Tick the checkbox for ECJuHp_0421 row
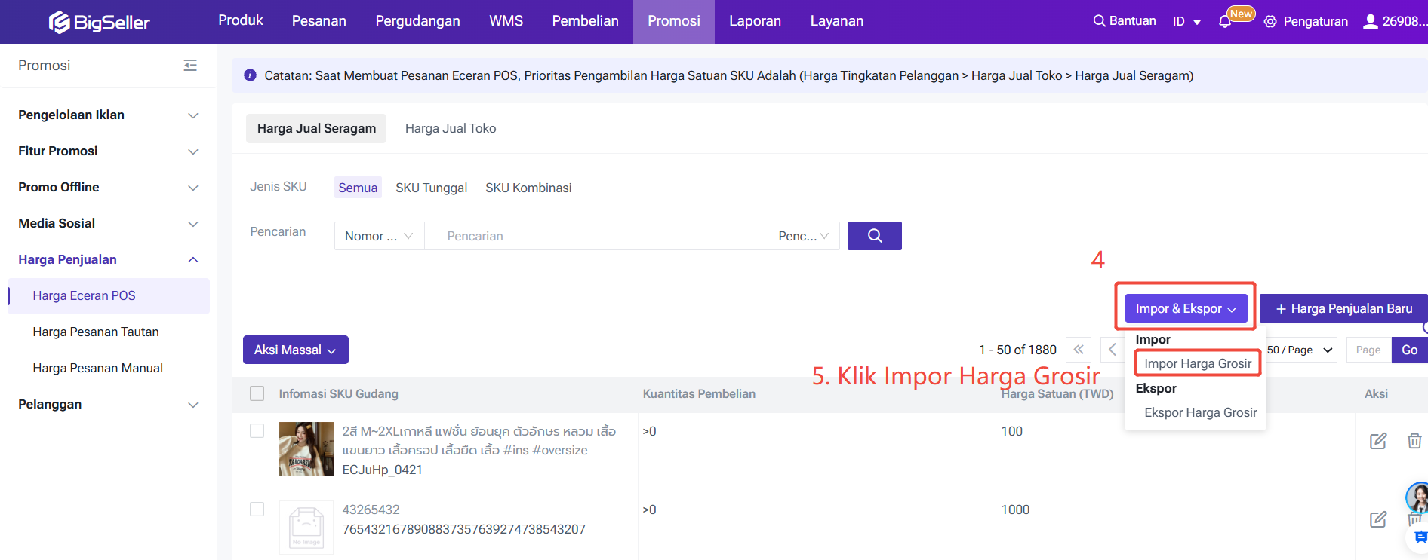This screenshot has width=1428, height=560. pyautogui.click(x=257, y=430)
